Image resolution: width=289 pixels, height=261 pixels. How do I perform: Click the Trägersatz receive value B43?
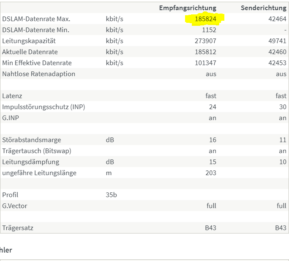pos(210,228)
